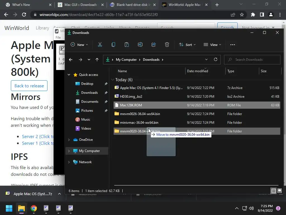This screenshot has width=286, height=215.
Task: Click in Search Downloads field
Action: click(252, 60)
